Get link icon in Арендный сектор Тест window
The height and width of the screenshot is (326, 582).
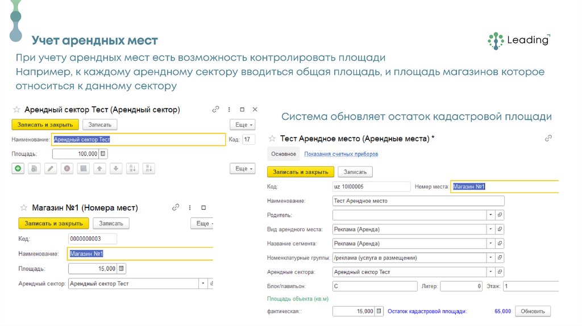(215, 109)
